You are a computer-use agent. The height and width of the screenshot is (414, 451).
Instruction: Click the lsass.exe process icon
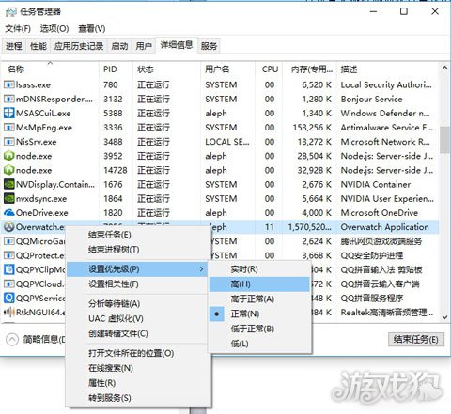8,84
